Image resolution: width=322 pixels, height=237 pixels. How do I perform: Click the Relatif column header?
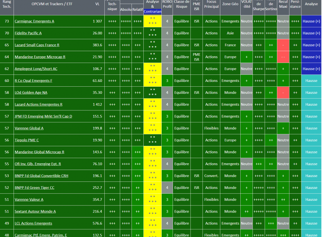[x=138, y=9]
